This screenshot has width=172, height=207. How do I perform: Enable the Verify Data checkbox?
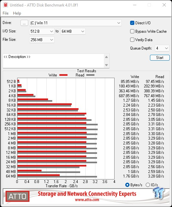tap(132, 40)
